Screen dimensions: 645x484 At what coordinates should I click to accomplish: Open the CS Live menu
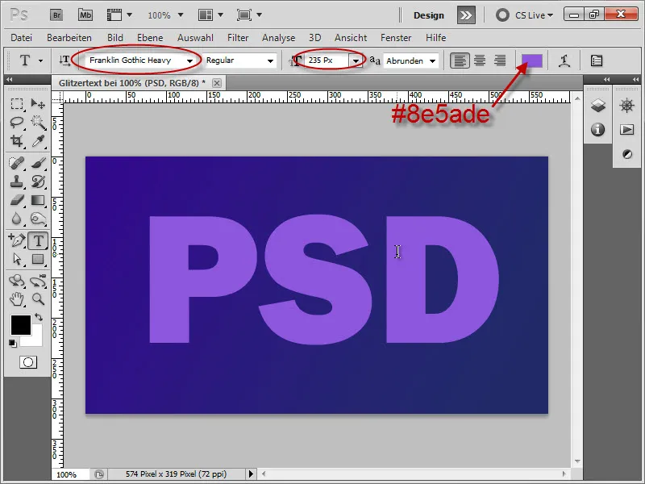coord(525,15)
